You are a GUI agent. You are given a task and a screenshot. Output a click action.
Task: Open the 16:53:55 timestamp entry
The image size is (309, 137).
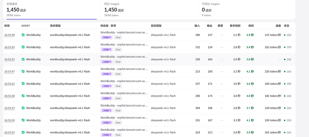pyautogui.click(x=10, y=47)
